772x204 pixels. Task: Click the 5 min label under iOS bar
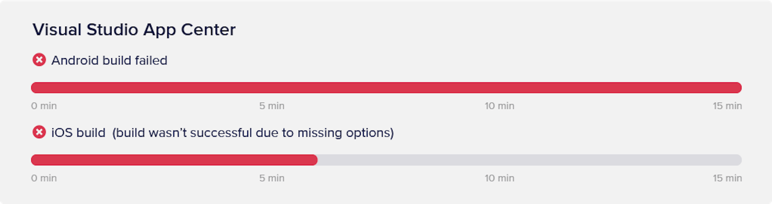272,178
